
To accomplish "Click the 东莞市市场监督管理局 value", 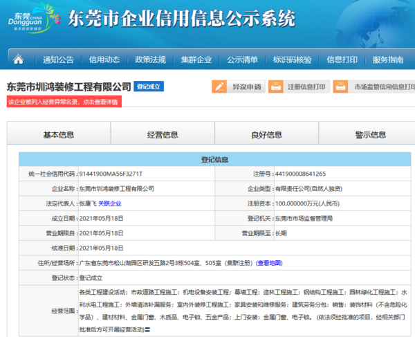I will (x=304, y=219).
